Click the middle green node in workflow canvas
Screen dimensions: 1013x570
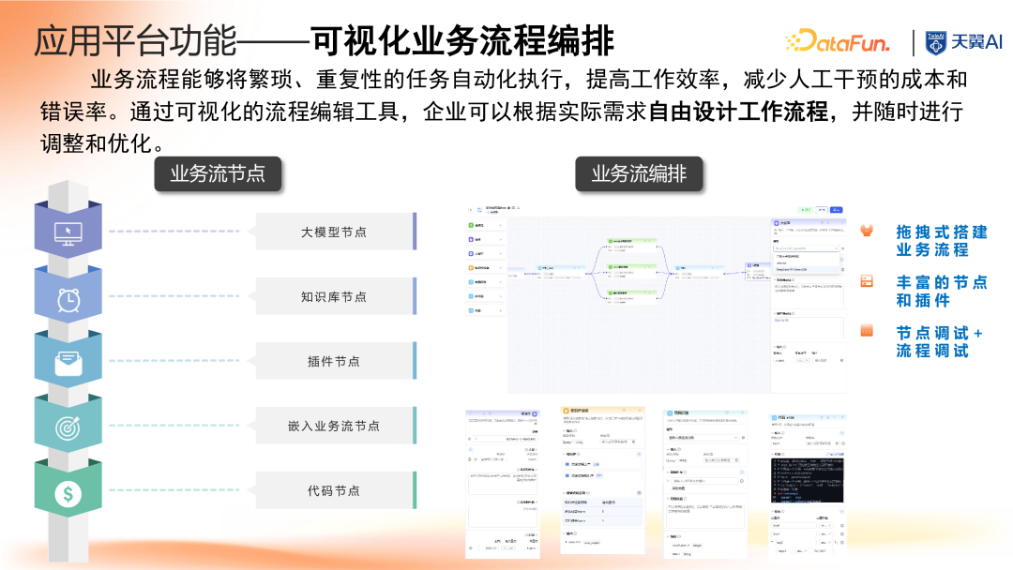(x=632, y=271)
